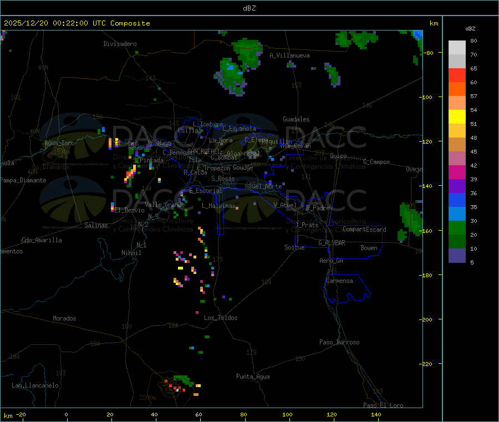Click the J_Prats map label

point(307,225)
